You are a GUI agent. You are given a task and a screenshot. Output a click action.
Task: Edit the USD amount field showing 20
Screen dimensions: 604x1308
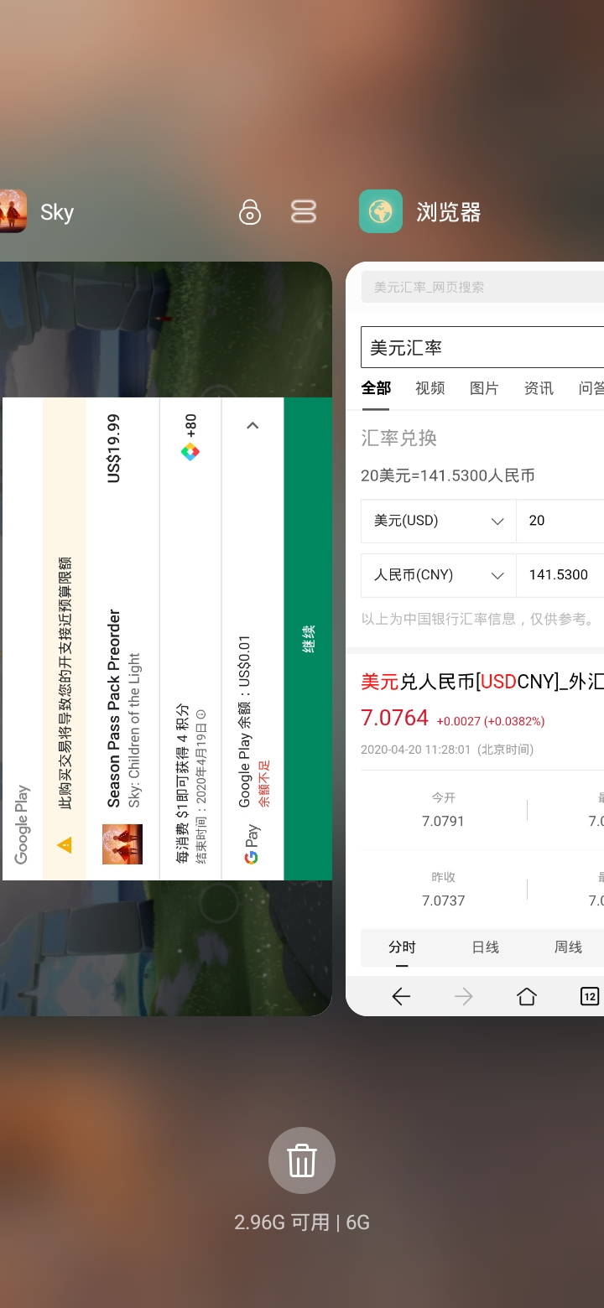tap(560, 521)
